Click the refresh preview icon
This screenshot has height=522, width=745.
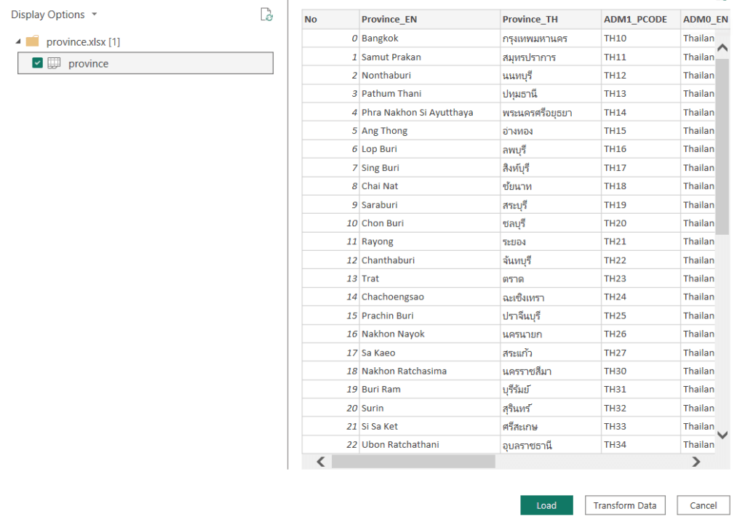click(267, 15)
